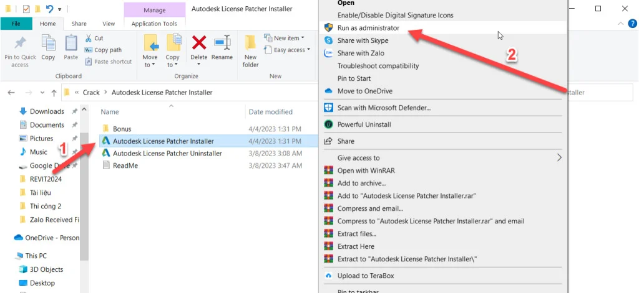The width and height of the screenshot is (639, 293).
Task: Sort by the Name column header
Action: [110, 112]
